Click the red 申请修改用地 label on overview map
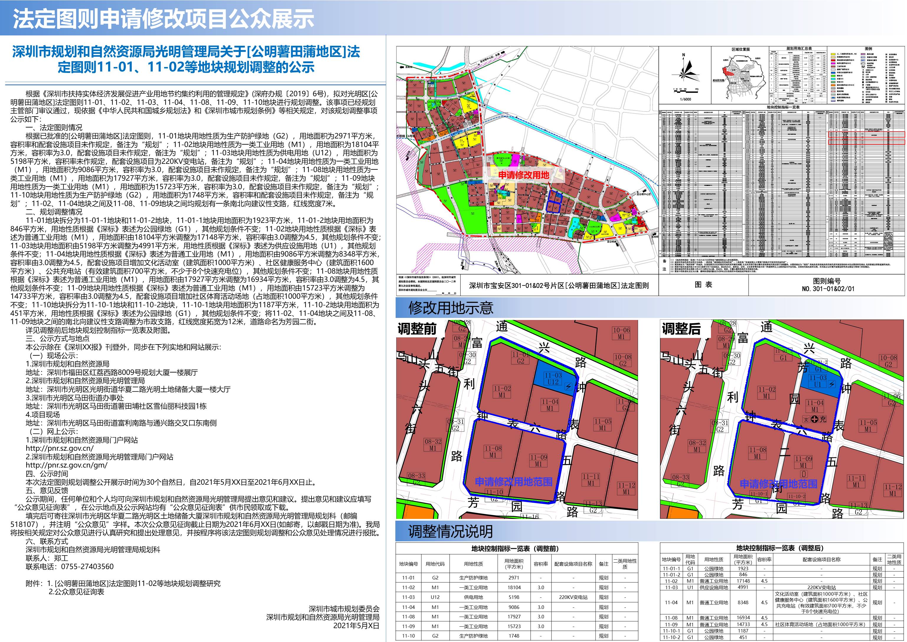907x642 pixels. click(523, 175)
